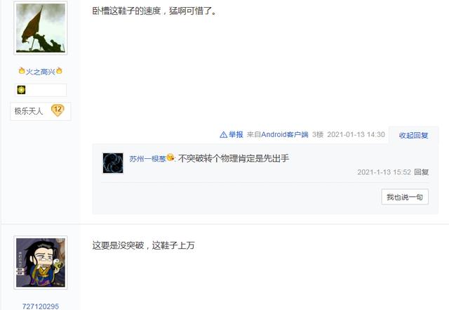Click flame icon left of 火之高兴
Viewport: 449px width, 310px height.
tap(22, 70)
